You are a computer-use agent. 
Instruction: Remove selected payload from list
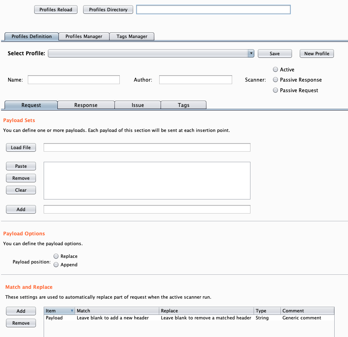[21, 178]
